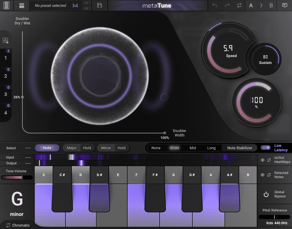Click the 100% amount knob

click(x=256, y=102)
